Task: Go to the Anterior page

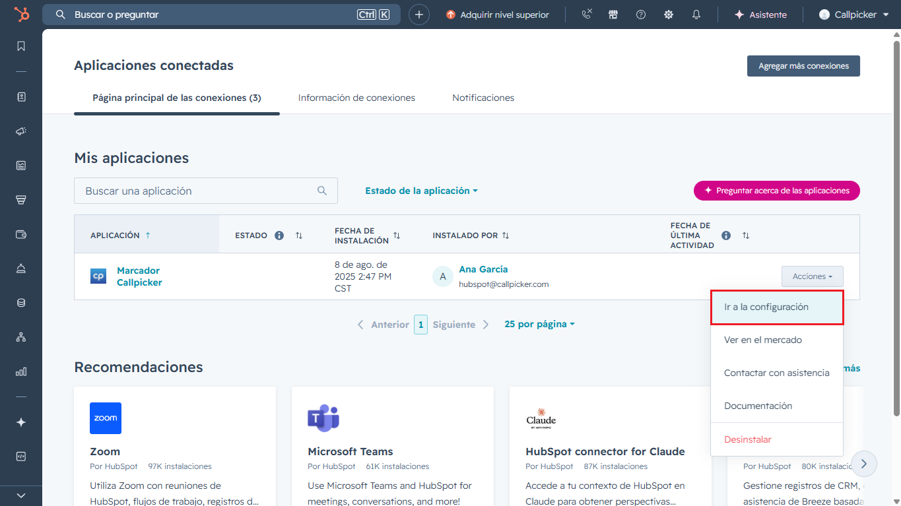Action: click(x=384, y=325)
